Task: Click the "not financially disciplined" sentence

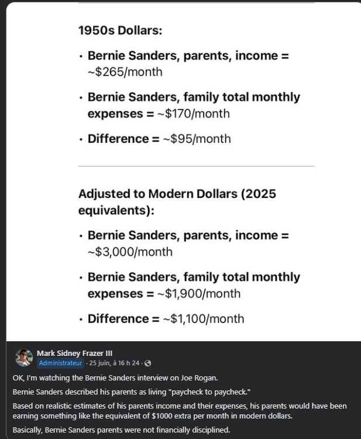Action: click(x=121, y=430)
